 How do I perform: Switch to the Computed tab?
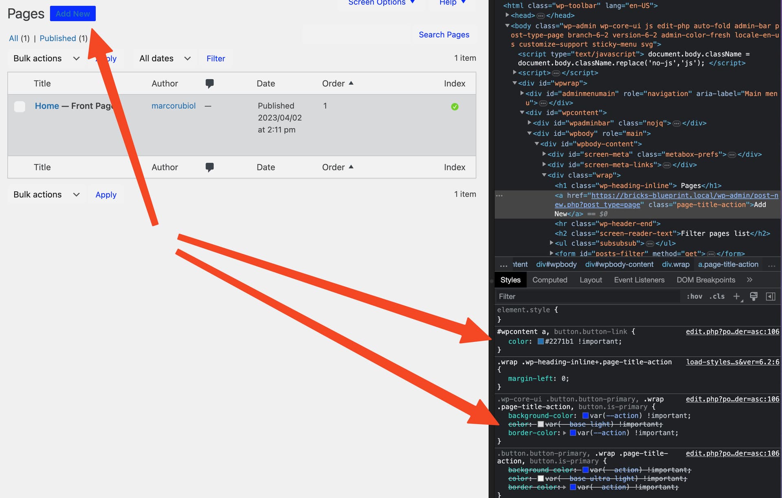550,280
